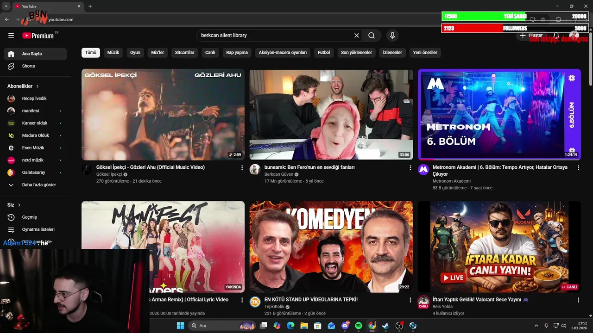Select the Canlı filter chip

click(210, 53)
